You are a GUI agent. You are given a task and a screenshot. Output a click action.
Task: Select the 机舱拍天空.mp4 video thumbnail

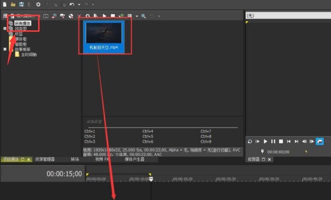[103, 37]
